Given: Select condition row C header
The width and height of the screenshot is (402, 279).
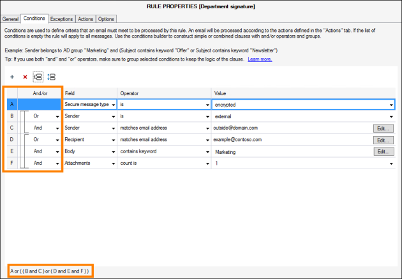Looking at the screenshot, I should pyautogui.click(x=11, y=128).
